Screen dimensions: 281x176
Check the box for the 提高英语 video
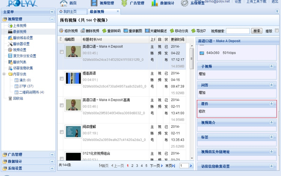(62, 79)
